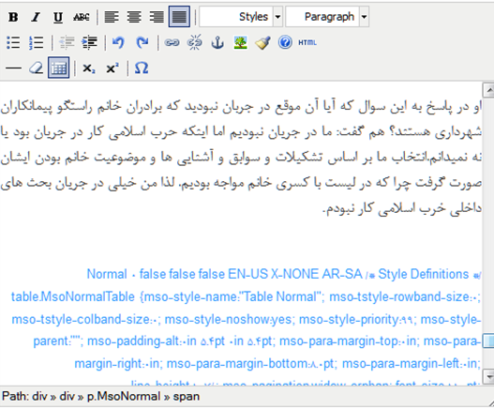
Task: Click 'mso-style-noshow:yes' in the editor
Action: [228, 320]
